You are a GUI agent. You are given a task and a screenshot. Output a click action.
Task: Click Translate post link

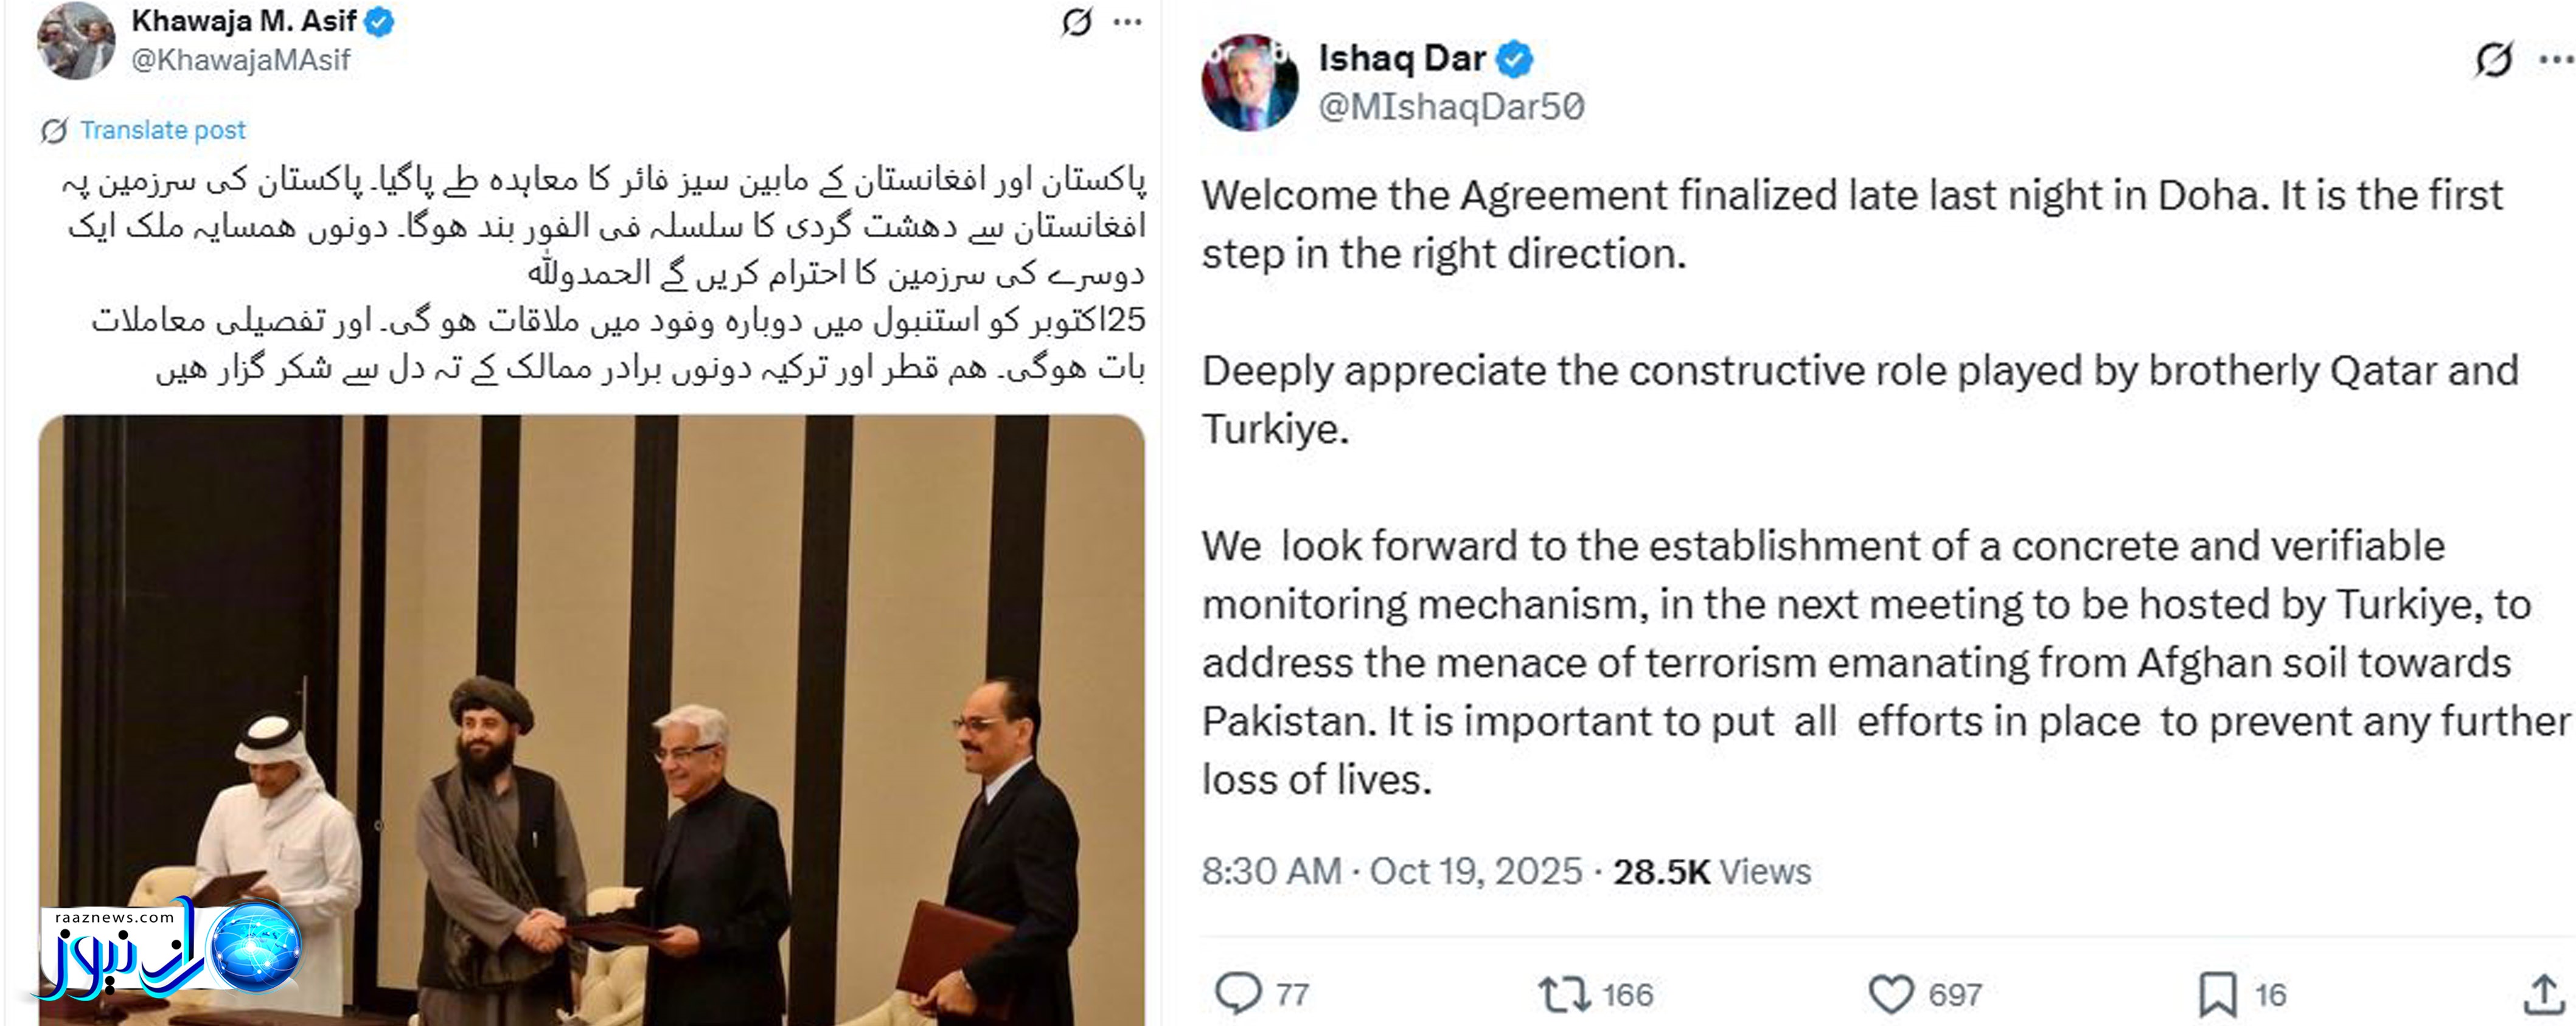(x=162, y=130)
